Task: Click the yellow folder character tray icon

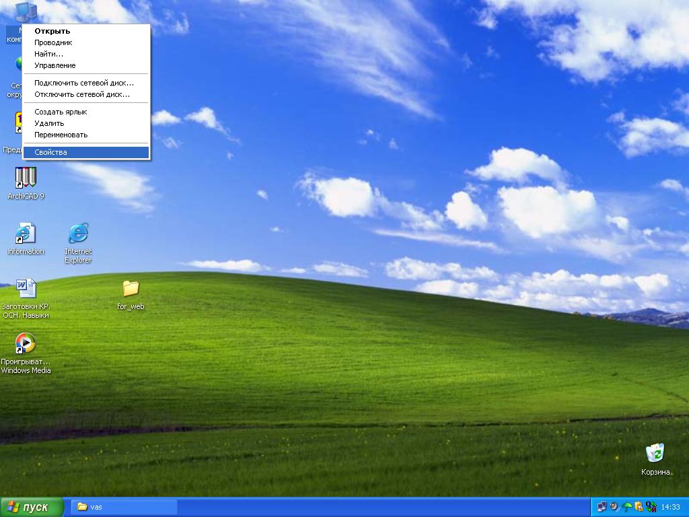Action: coord(639,507)
